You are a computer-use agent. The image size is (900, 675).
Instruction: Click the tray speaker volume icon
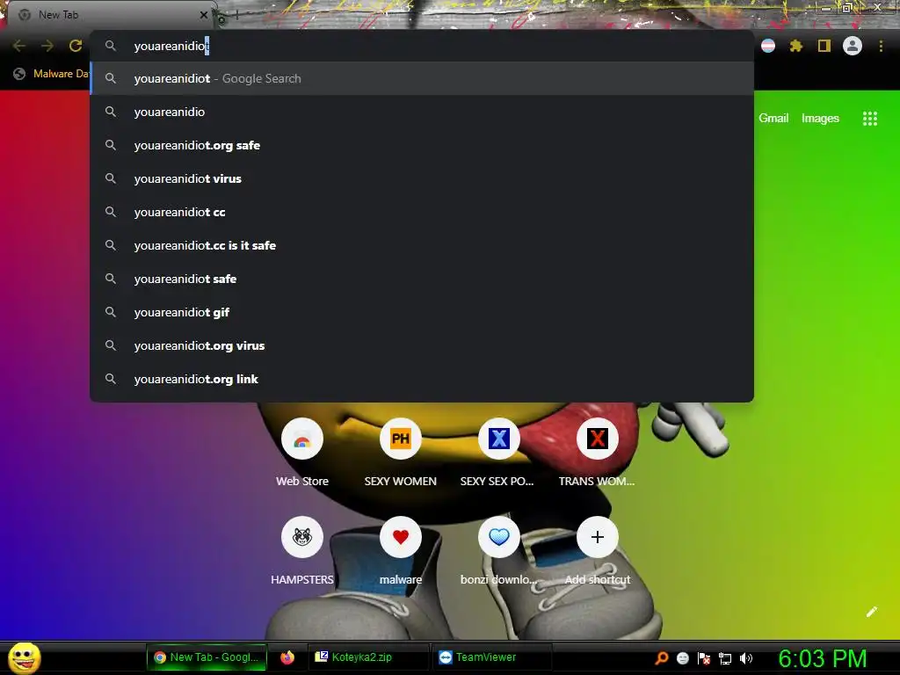[745, 658]
